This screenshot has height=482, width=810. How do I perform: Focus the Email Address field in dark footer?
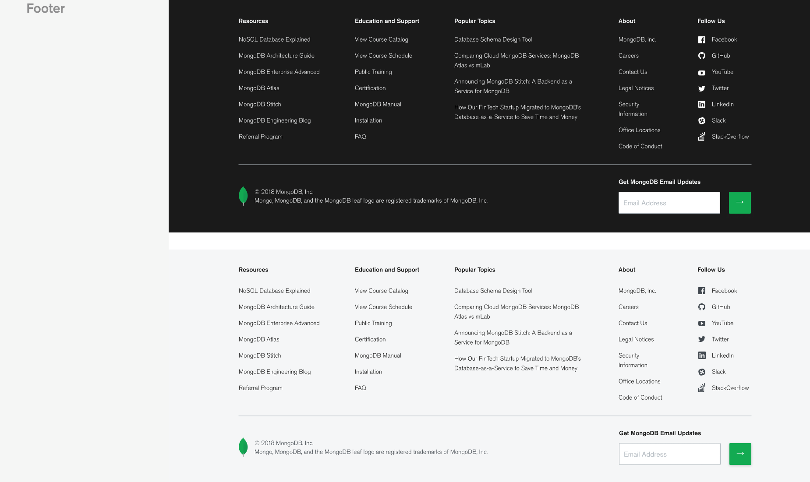(669, 203)
